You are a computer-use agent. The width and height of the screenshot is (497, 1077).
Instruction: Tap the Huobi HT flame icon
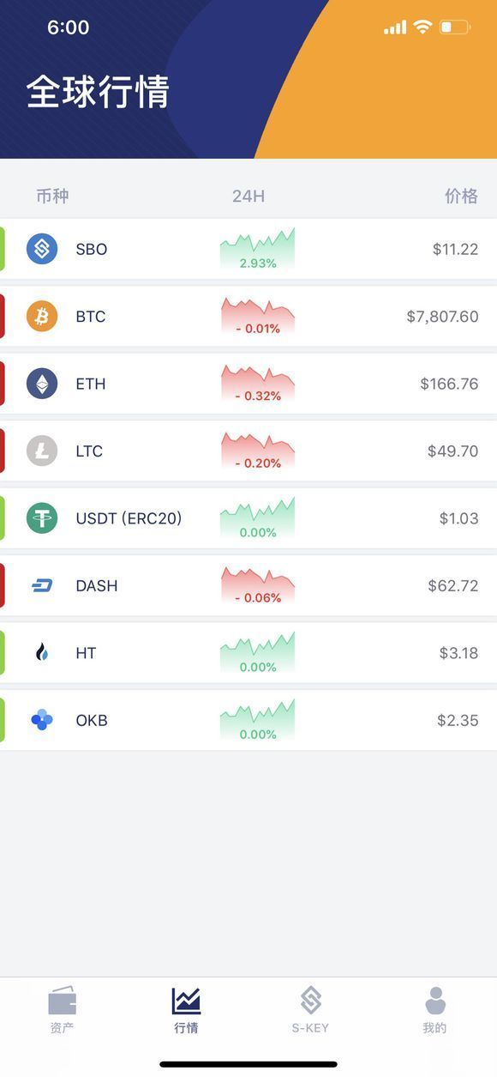point(42,653)
